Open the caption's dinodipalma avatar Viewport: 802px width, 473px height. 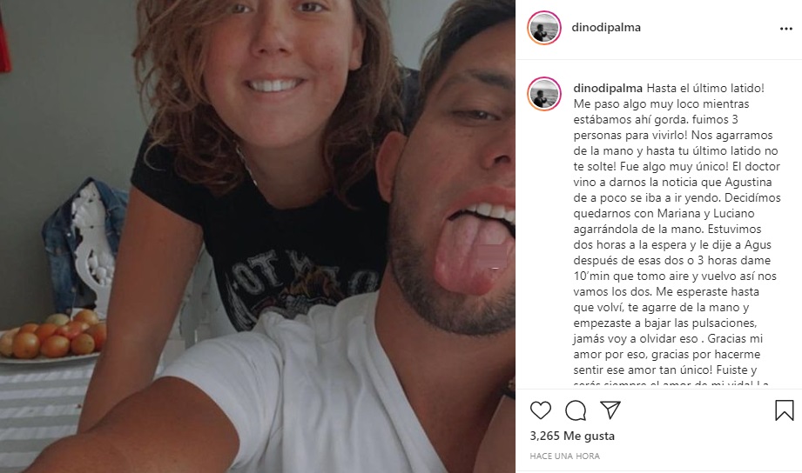coord(544,94)
